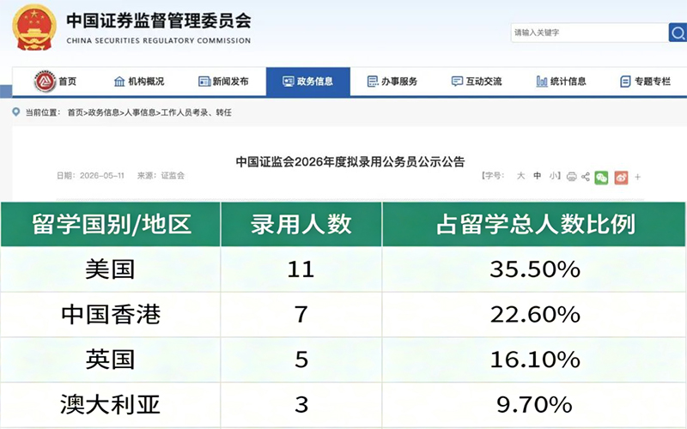687x429 pixels.
Task: Click the keyword search input field
Action: pyautogui.click(x=589, y=33)
